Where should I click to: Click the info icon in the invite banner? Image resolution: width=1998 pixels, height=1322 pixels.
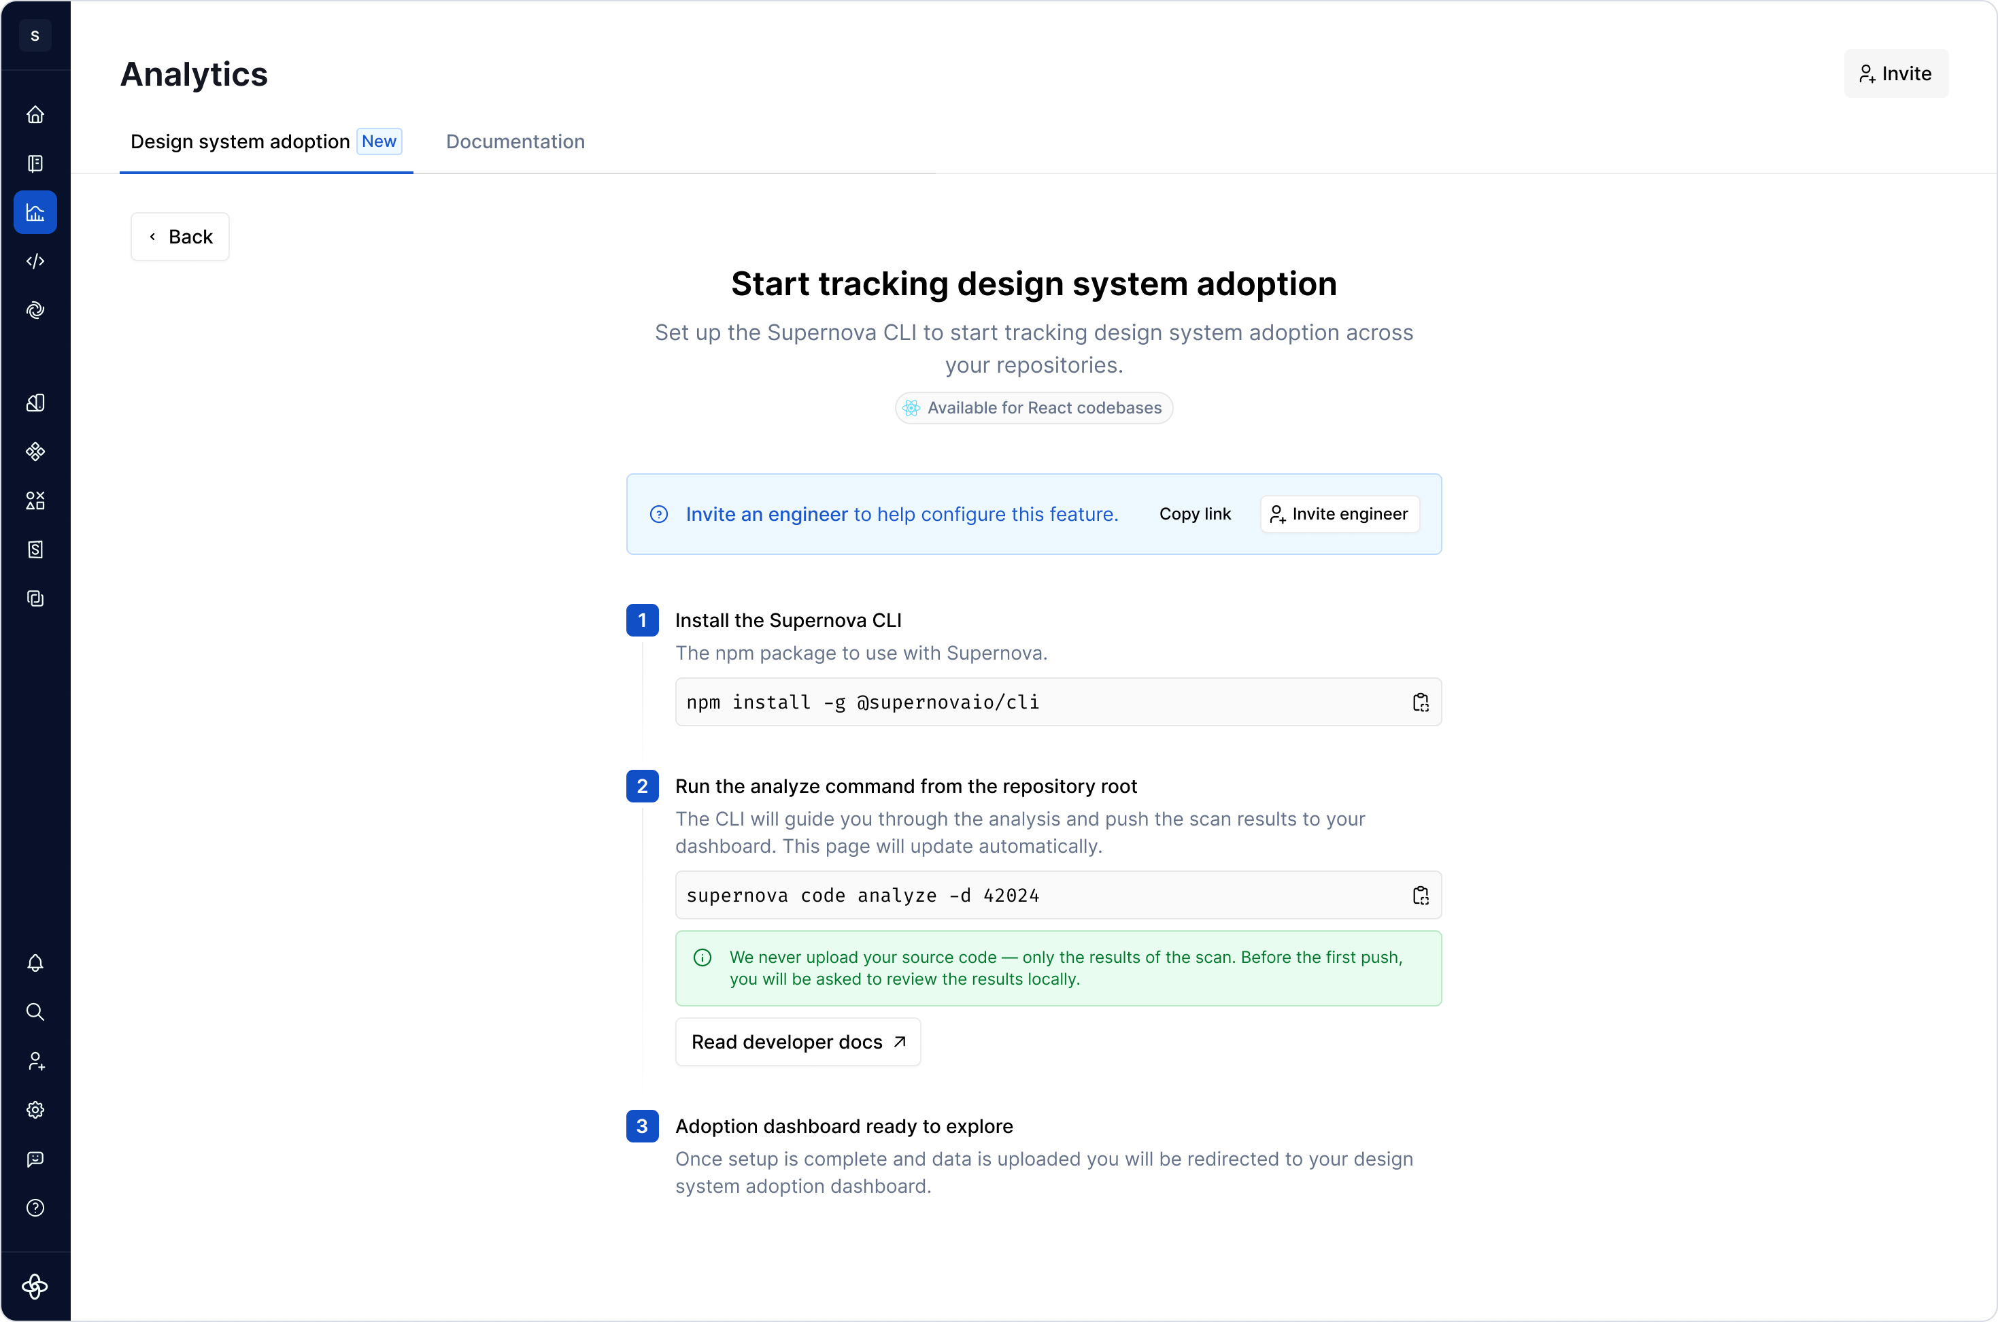coord(659,514)
